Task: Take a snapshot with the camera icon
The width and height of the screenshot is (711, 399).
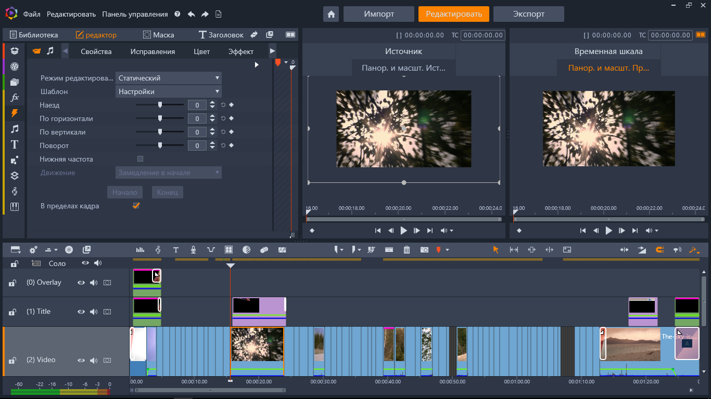Action: tap(424, 250)
